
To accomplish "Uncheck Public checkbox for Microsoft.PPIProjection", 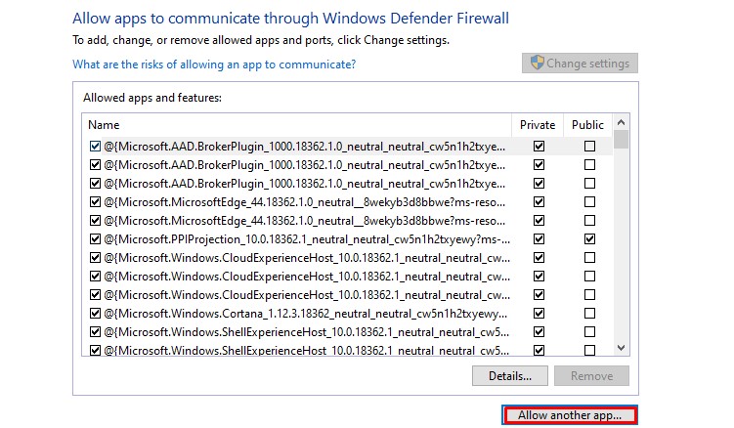I will [x=589, y=239].
